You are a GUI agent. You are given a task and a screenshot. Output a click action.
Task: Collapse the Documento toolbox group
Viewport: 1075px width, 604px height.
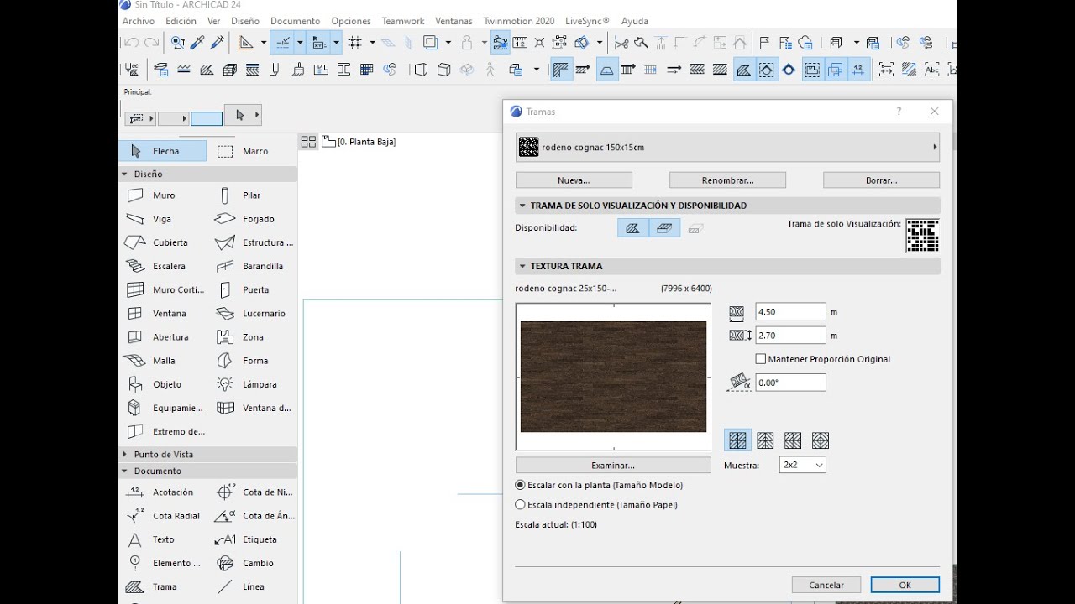click(x=125, y=471)
